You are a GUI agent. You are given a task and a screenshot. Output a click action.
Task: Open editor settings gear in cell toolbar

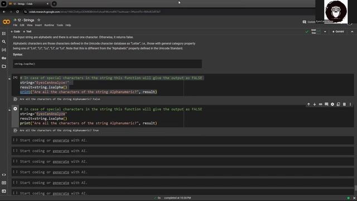click(332, 104)
